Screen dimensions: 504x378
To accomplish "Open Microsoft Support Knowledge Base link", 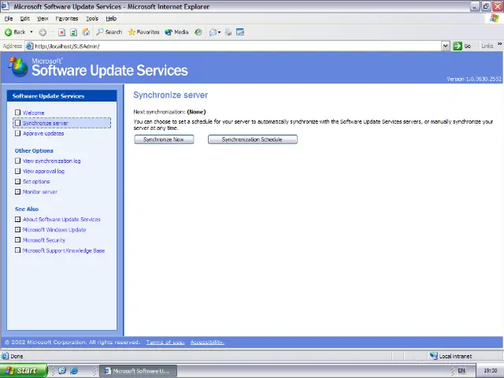I will tap(64, 250).
